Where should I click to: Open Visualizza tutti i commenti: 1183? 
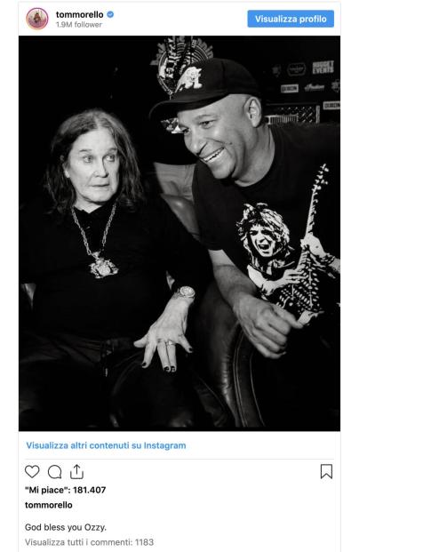(x=89, y=542)
